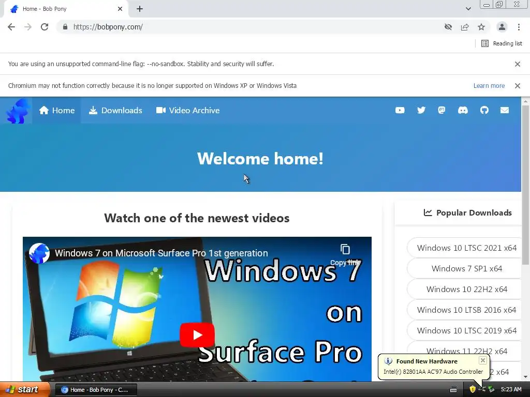The width and height of the screenshot is (530, 397).
Task: Open the Downloads navigation item
Action: coord(115,111)
